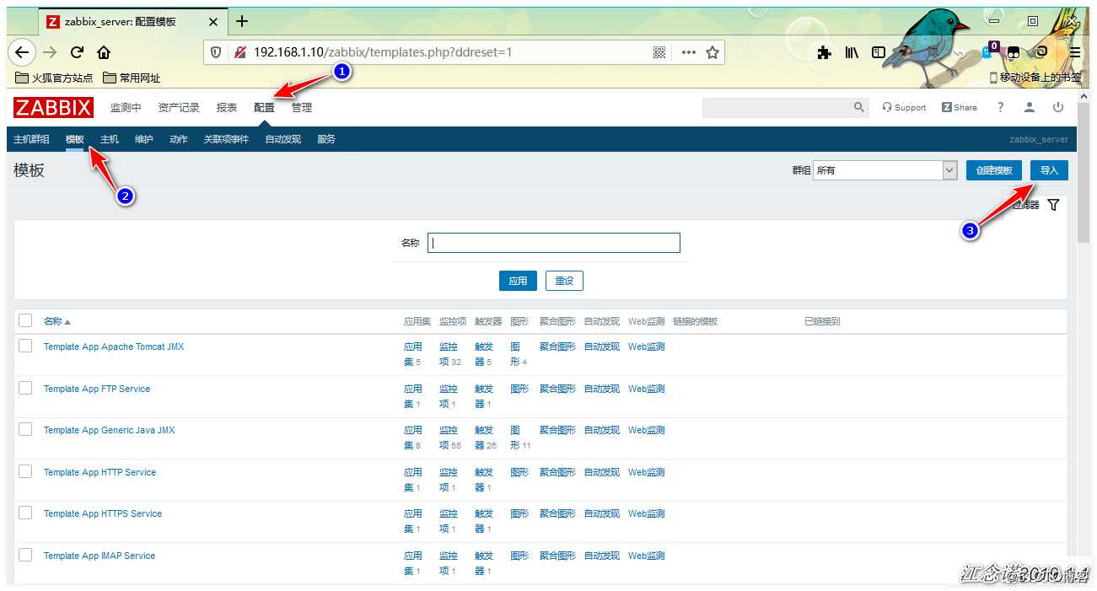1097x591 pixels.
Task: Open the Firefox hamburger menu
Action: (x=1075, y=52)
